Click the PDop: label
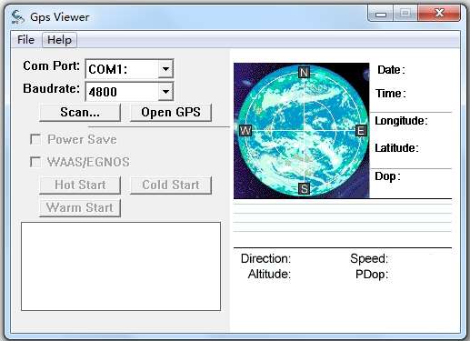The height and width of the screenshot is (341, 470). click(x=372, y=275)
